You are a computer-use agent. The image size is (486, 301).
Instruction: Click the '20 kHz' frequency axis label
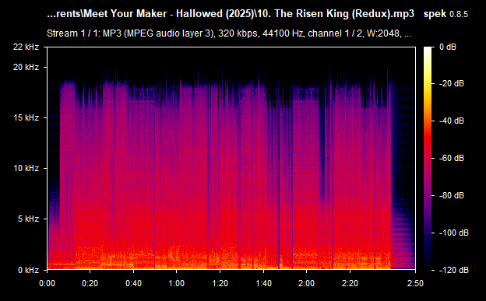pos(26,67)
